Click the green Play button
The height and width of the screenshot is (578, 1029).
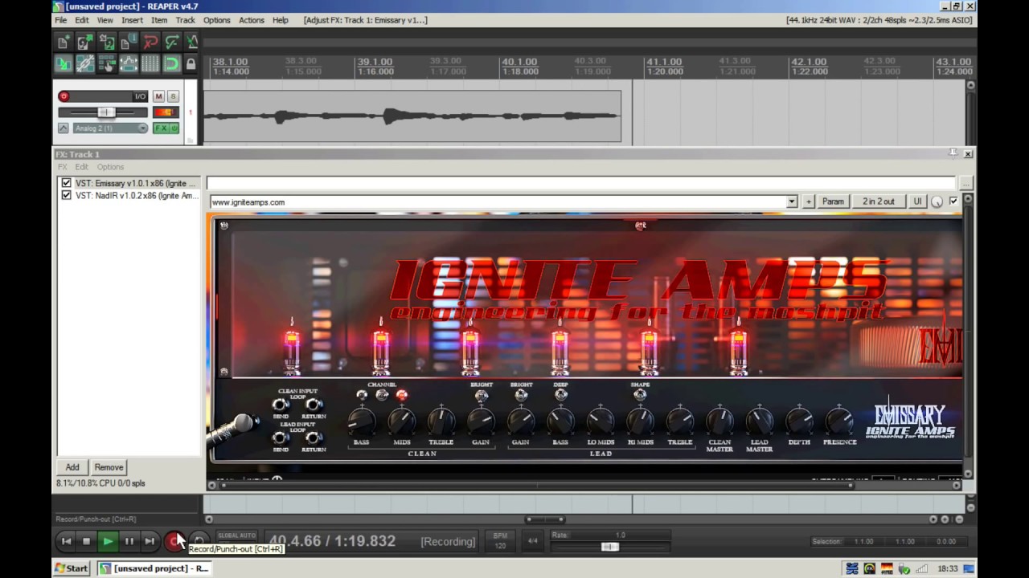point(108,541)
